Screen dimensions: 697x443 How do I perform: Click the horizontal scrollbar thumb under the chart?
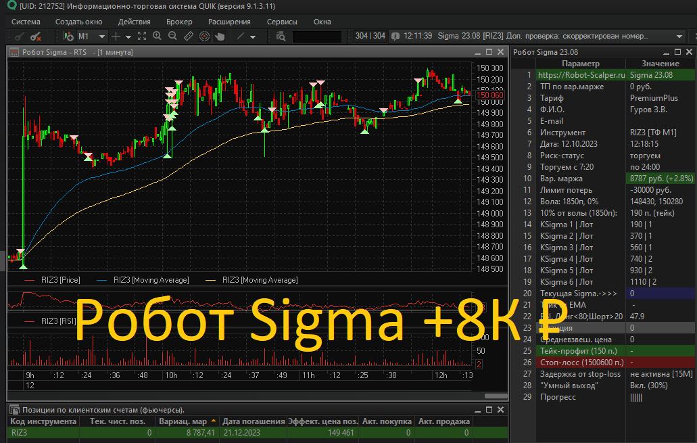click(496, 396)
